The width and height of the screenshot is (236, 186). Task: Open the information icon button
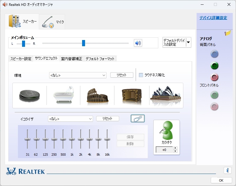(x=227, y=170)
